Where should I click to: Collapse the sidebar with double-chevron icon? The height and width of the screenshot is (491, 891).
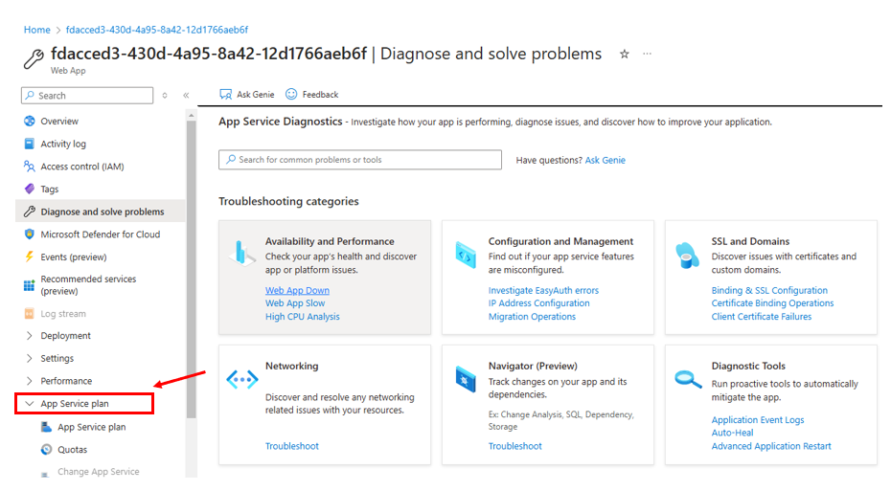tap(186, 96)
